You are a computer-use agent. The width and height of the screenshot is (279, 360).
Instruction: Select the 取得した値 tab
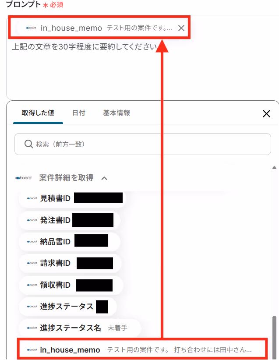click(x=38, y=113)
